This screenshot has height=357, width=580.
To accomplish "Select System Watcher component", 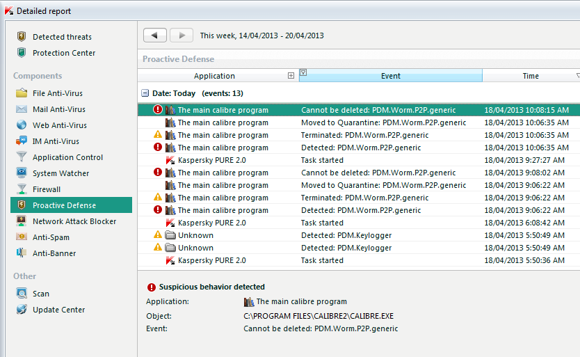I will (x=61, y=173).
